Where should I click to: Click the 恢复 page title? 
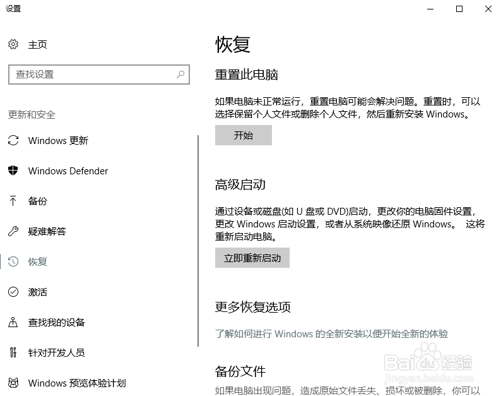tap(233, 44)
